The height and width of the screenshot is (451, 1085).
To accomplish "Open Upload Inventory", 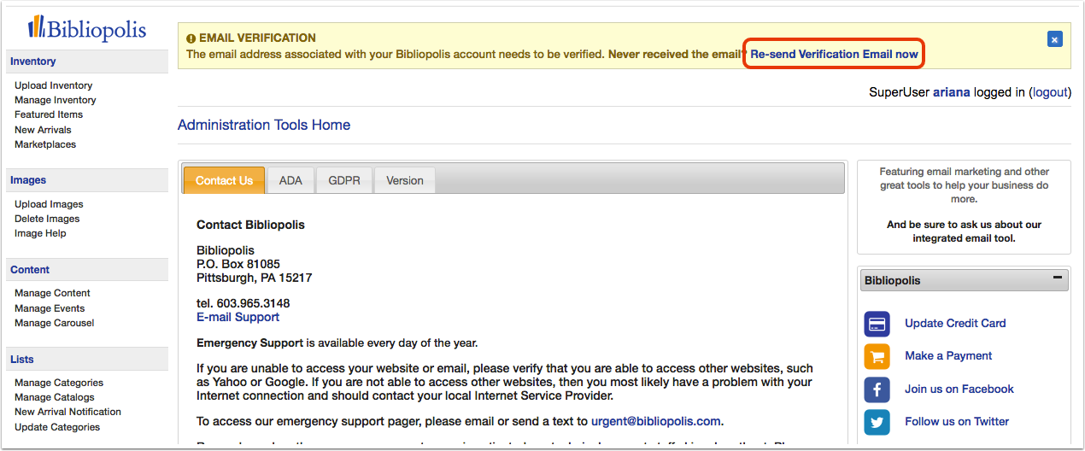I will coord(53,85).
